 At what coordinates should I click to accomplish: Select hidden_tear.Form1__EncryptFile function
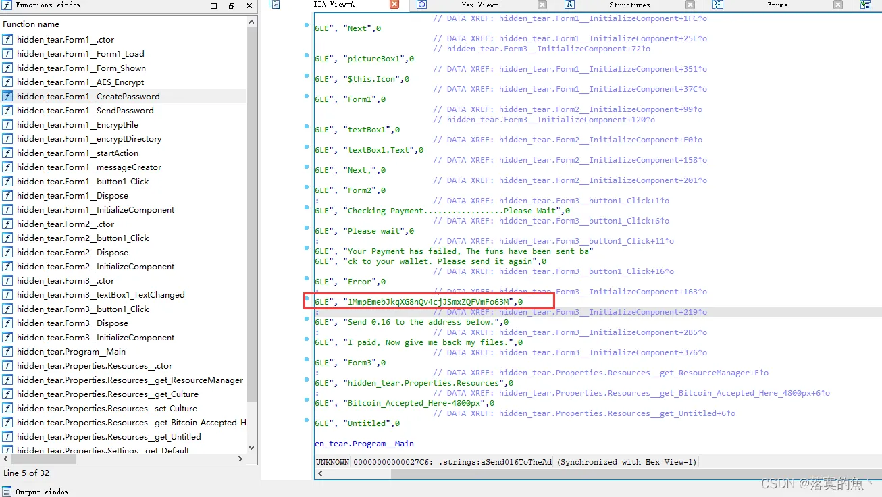coord(78,124)
